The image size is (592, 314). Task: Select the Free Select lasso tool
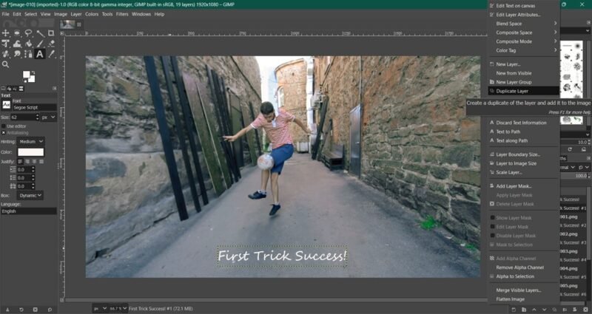(28, 33)
